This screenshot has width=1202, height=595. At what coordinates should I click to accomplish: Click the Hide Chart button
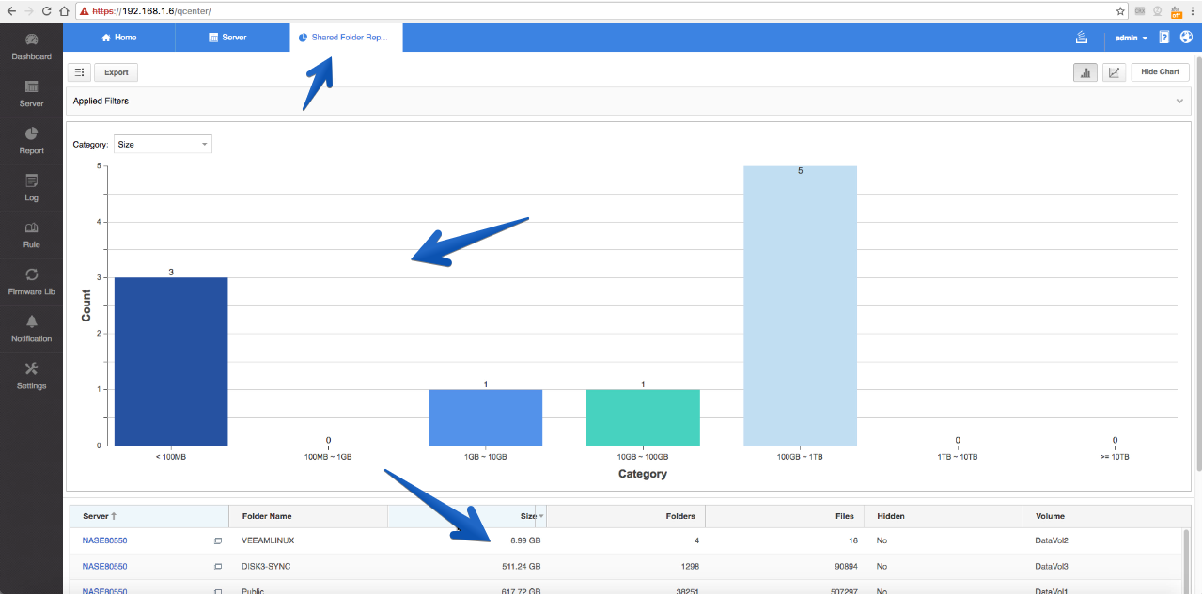1161,72
